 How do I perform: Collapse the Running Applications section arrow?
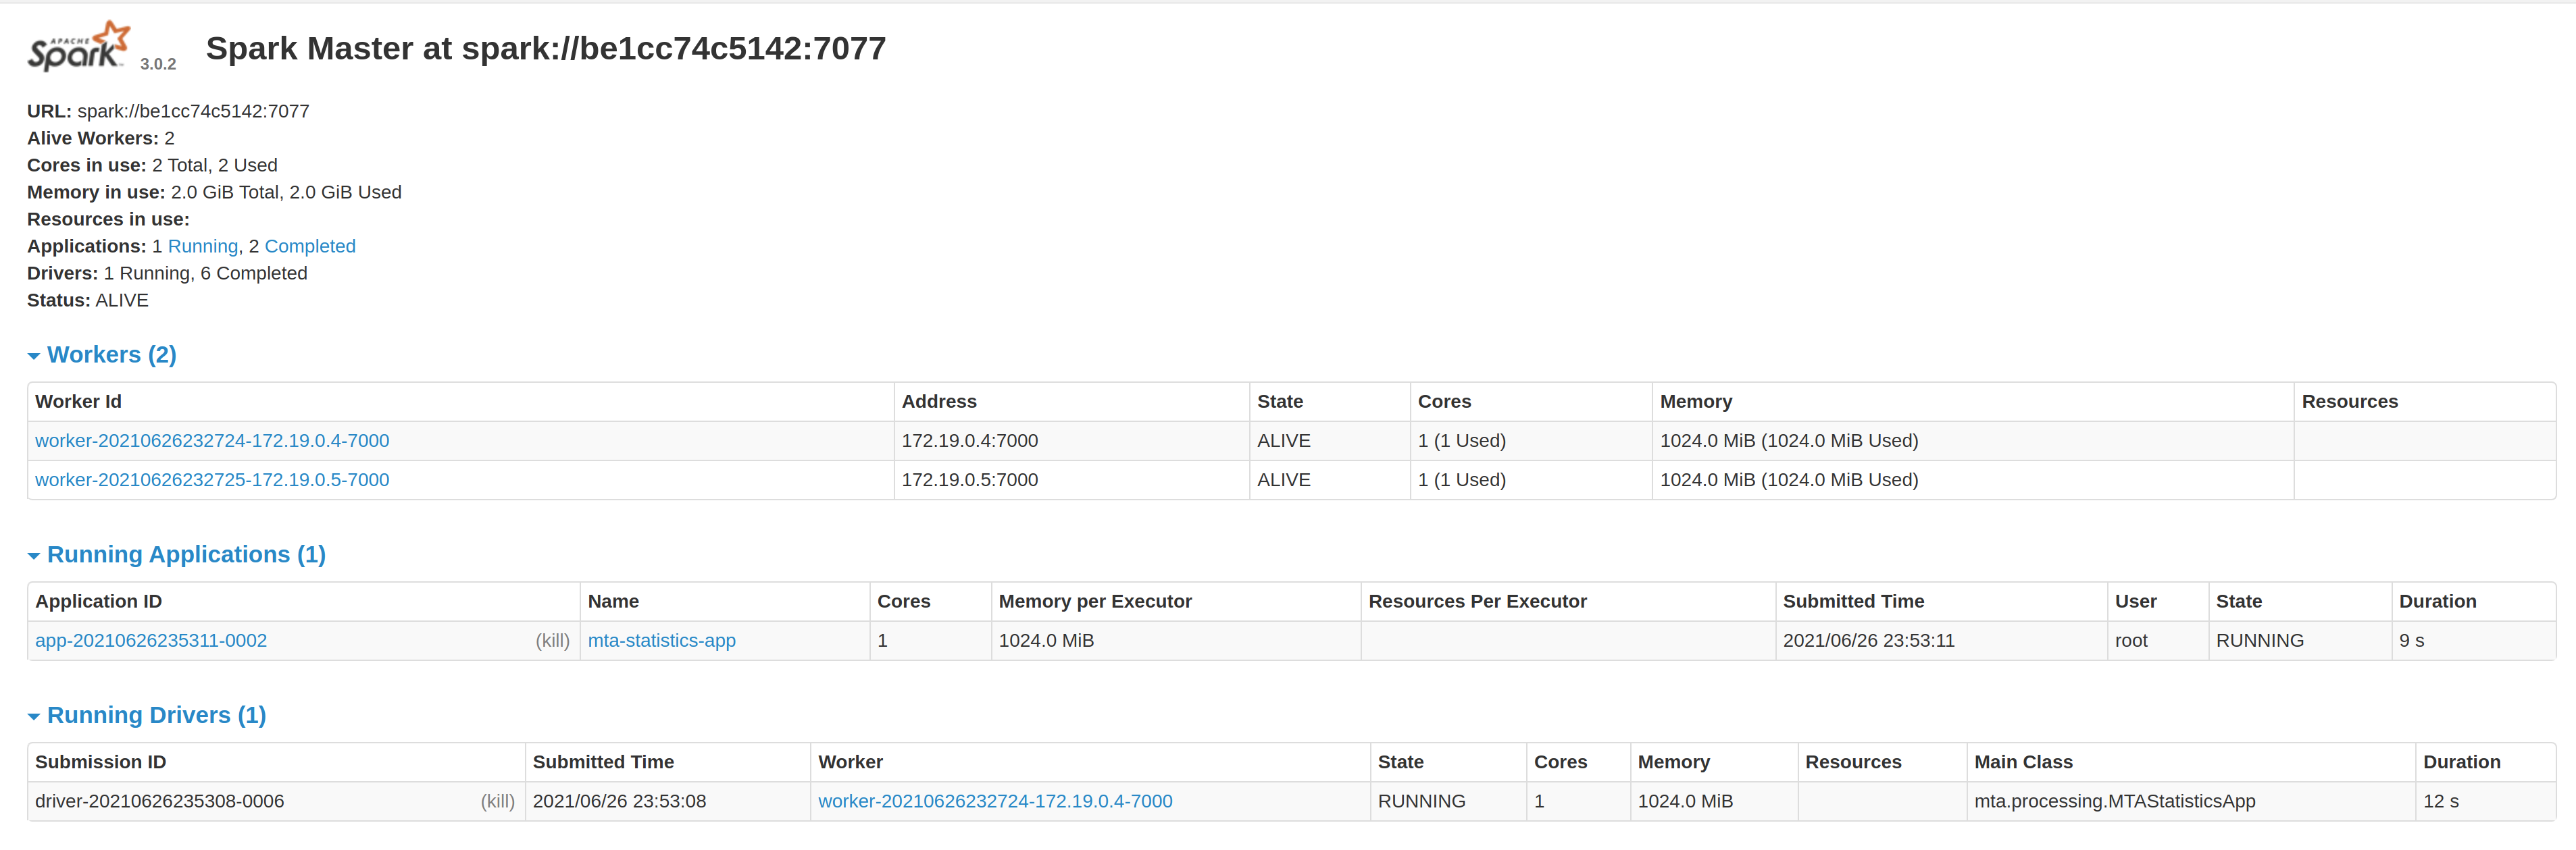tap(34, 556)
